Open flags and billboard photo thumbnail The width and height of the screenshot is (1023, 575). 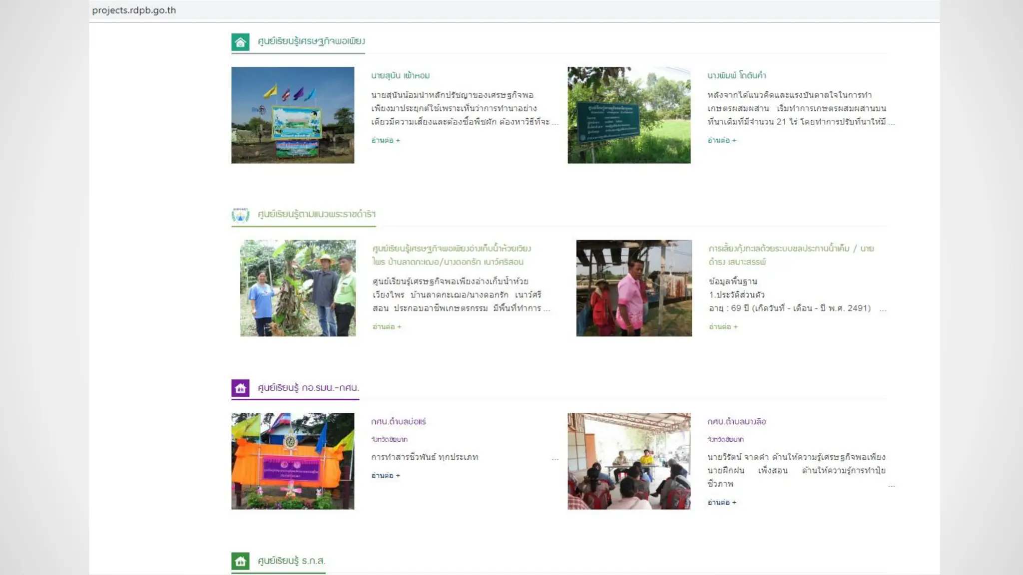click(293, 115)
